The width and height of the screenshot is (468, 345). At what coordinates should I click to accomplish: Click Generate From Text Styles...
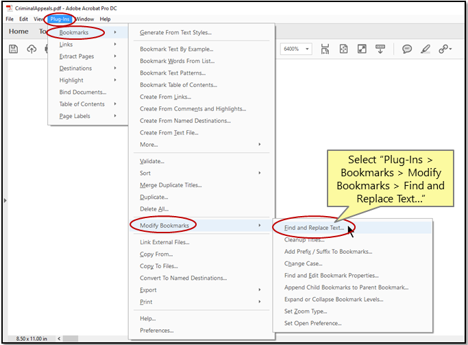(175, 32)
